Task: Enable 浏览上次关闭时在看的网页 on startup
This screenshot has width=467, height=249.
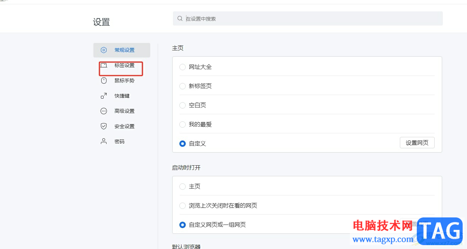Action: pyautogui.click(x=182, y=205)
